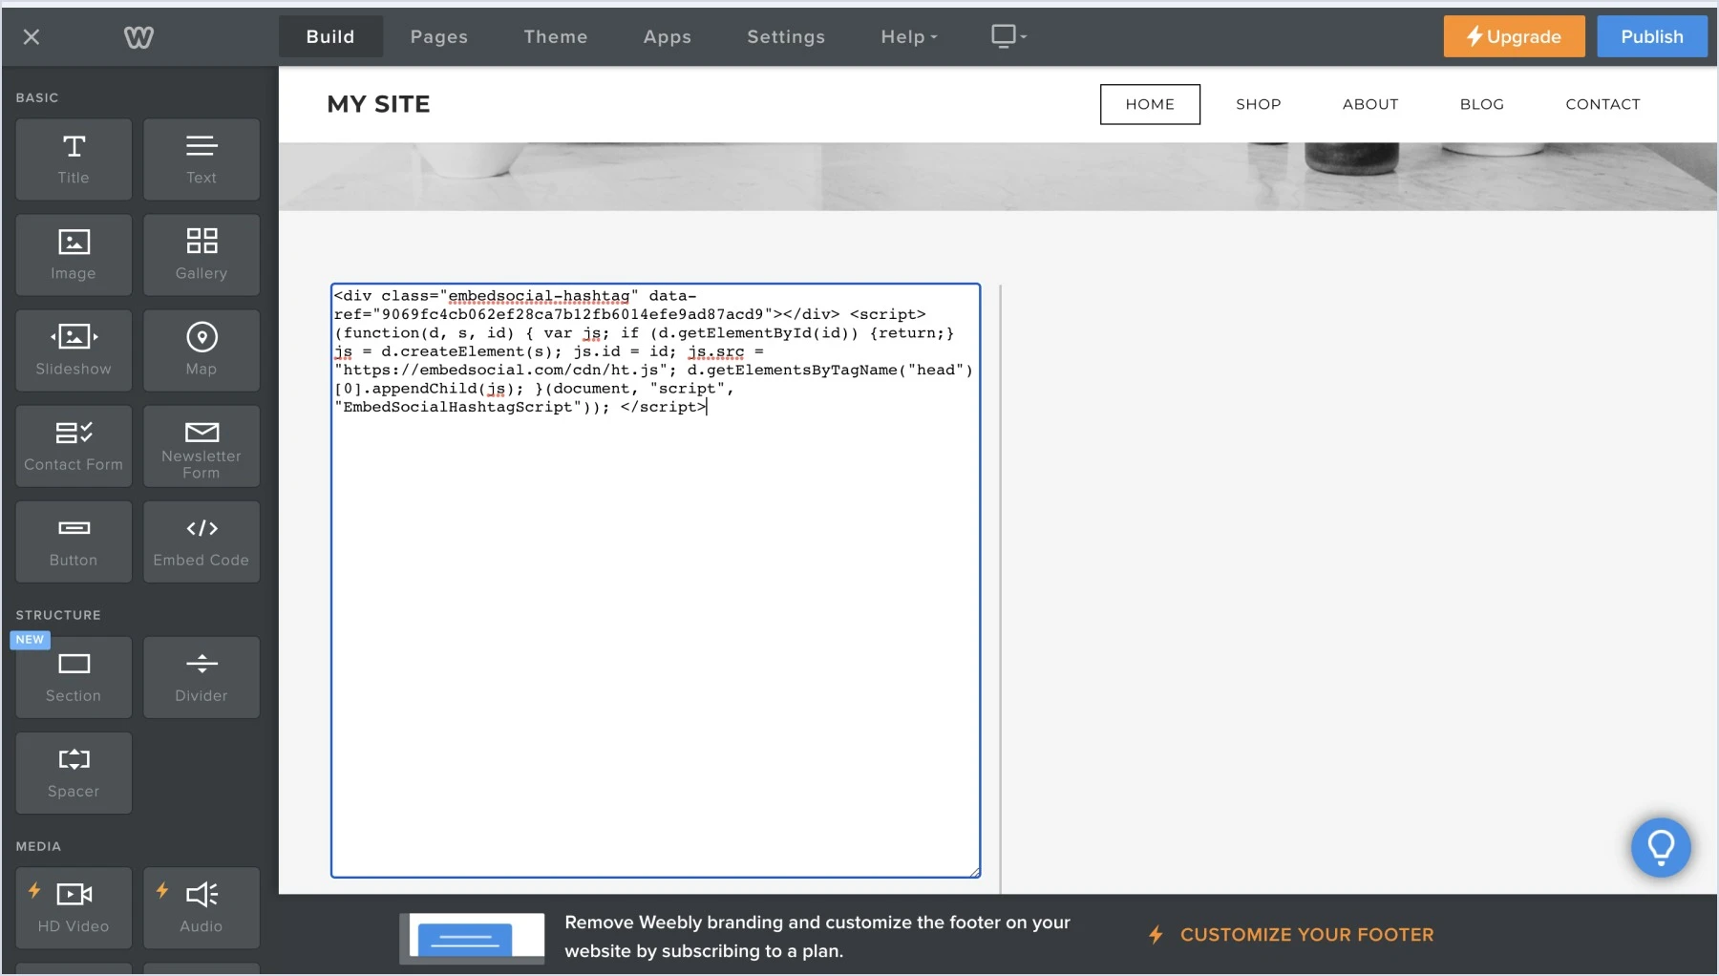Select the Audio media element
This screenshot has width=1719, height=976.
click(x=202, y=908)
